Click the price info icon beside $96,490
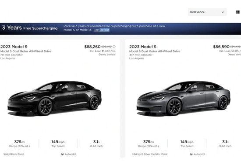This screenshot has height=165, width=241. [114, 47]
